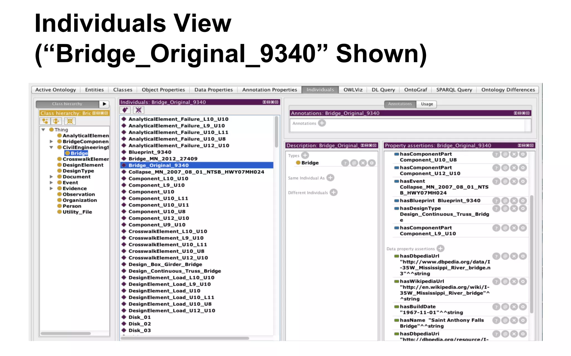Expand the BridgeComponent class node
This screenshot has height=356, width=571.
pyautogui.click(x=51, y=142)
